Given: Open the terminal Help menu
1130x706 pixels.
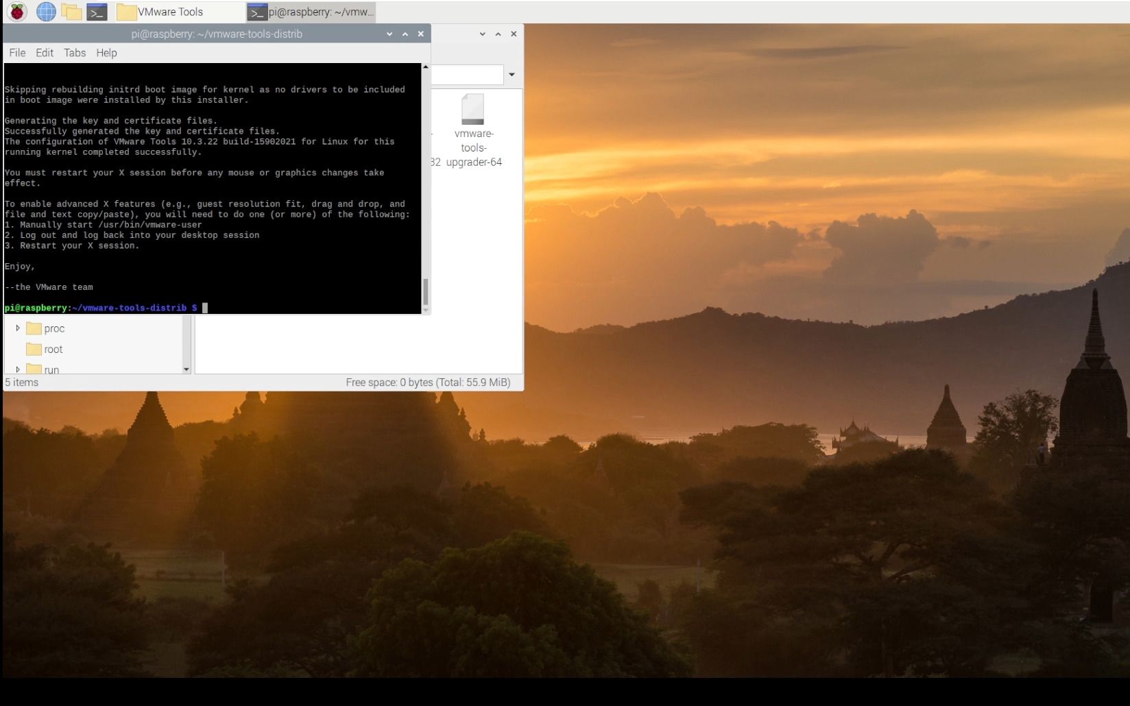Looking at the screenshot, I should click(x=106, y=53).
